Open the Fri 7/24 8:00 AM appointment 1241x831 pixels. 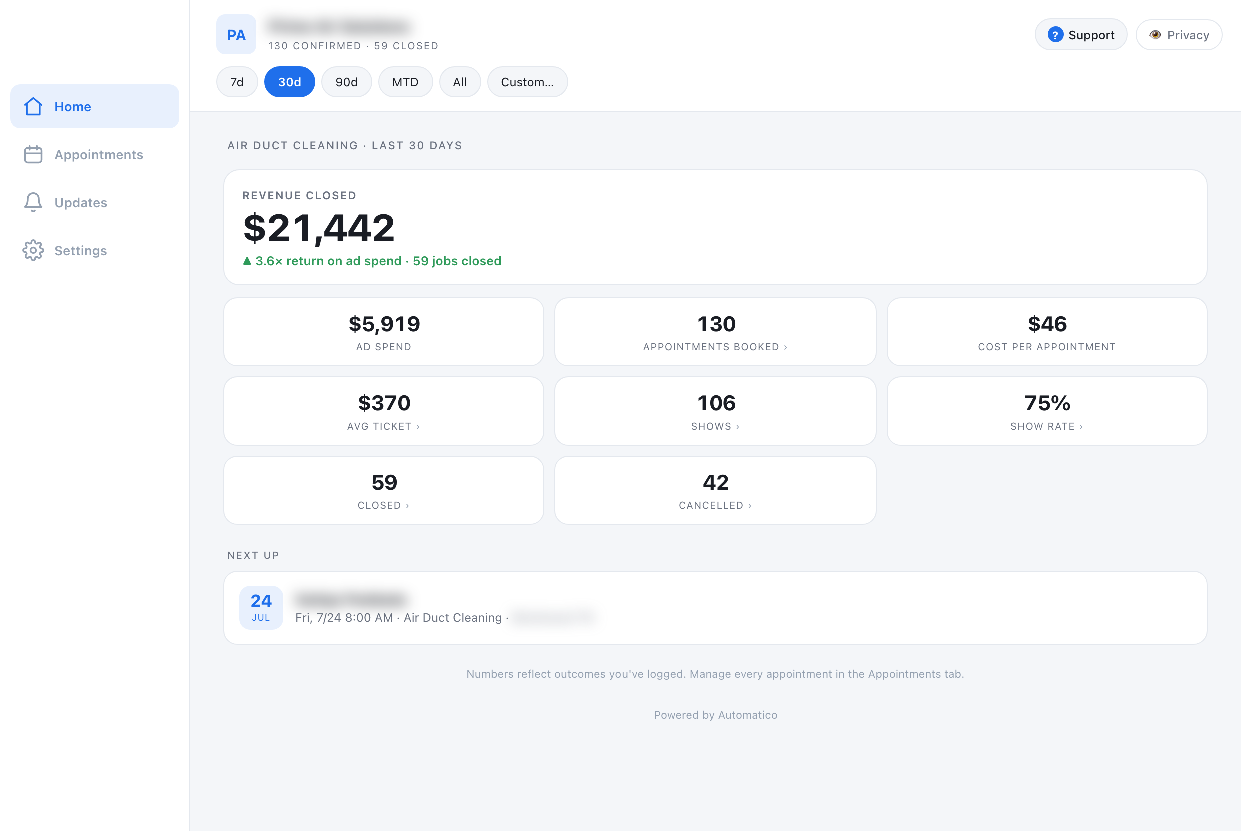(x=715, y=608)
